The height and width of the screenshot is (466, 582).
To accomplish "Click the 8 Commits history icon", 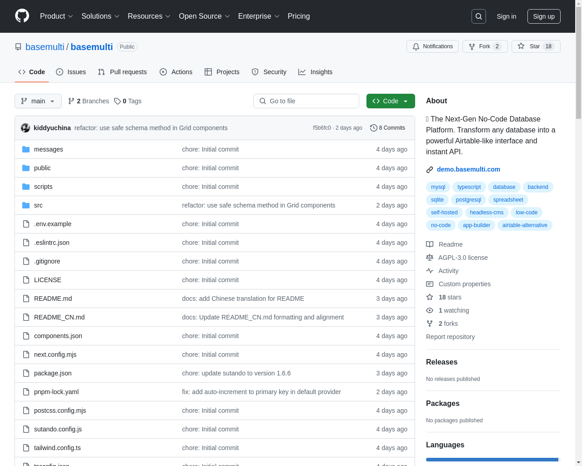I will [x=374, y=128].
